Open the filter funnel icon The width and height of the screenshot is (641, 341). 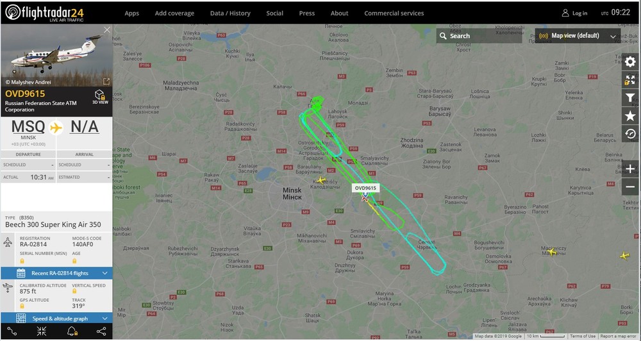[x=630, y=97]
